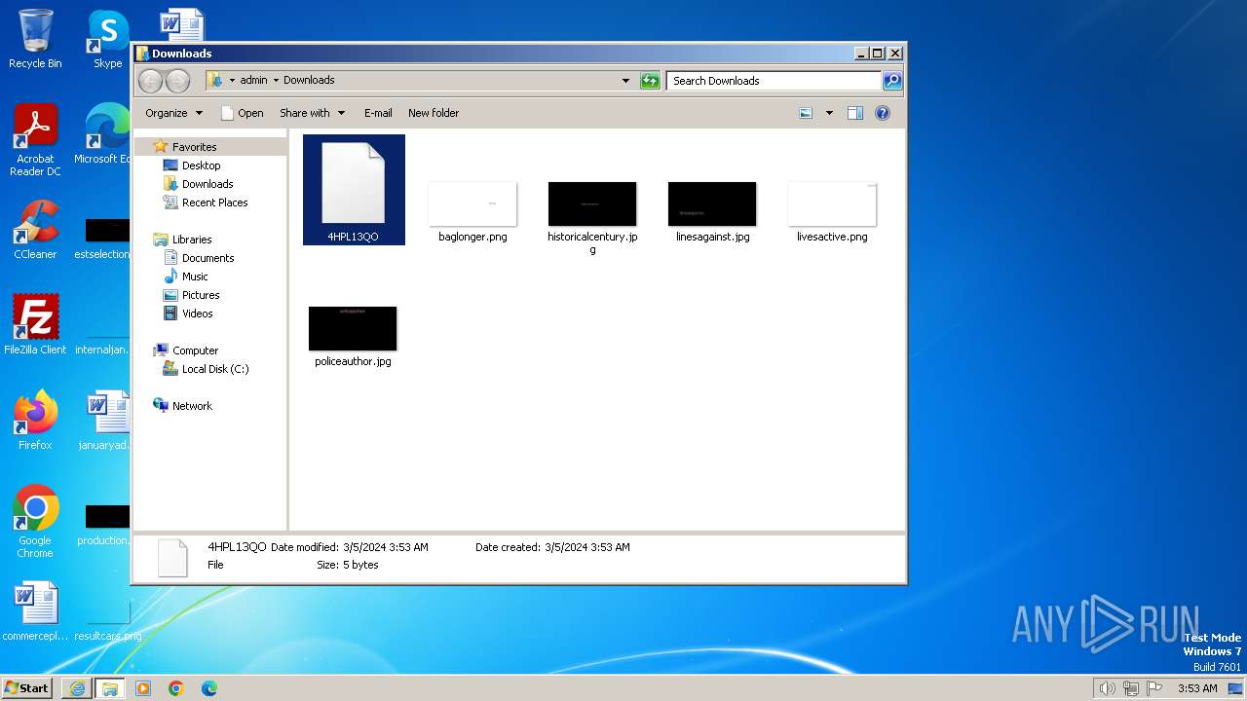Select Computer in navigation pane
The height and width of the screenshot is (701, 1247).
pyautogui.click(x=195, y=350)
